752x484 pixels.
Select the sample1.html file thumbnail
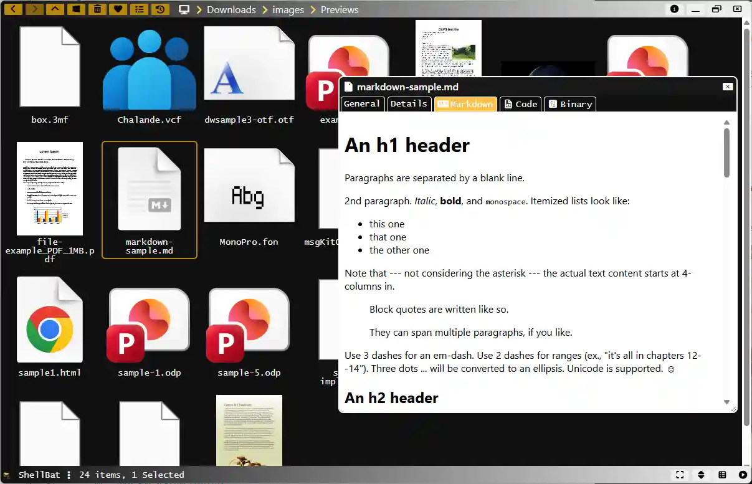tap(49, 320)
